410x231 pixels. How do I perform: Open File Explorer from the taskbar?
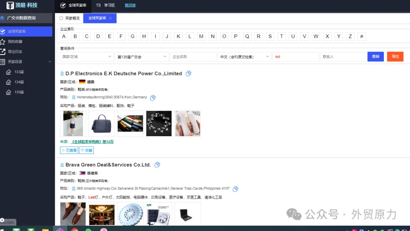[45, 230]
